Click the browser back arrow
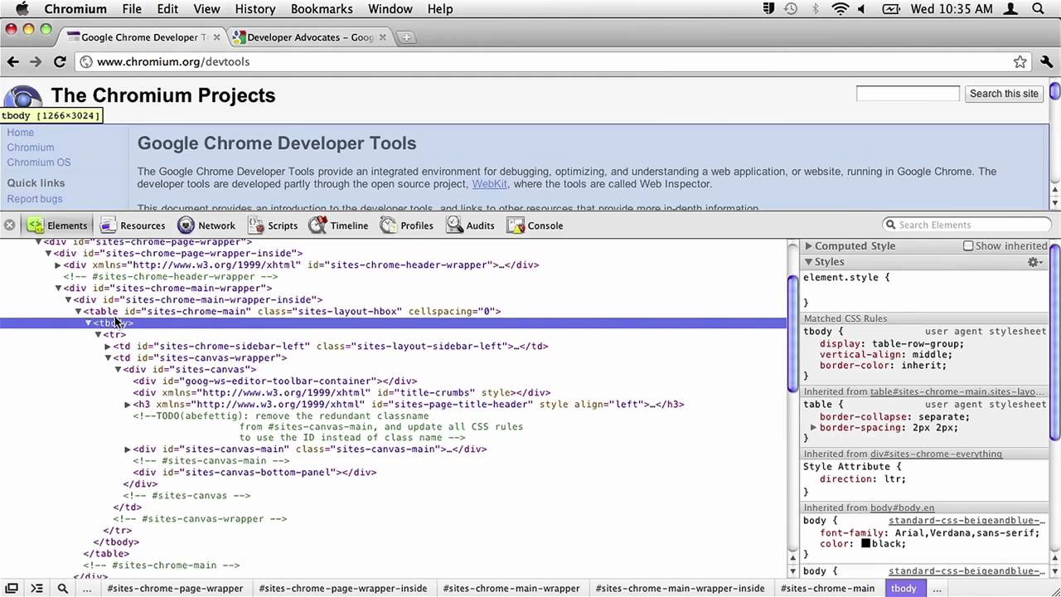1061x597 pixels. [13, 61]
